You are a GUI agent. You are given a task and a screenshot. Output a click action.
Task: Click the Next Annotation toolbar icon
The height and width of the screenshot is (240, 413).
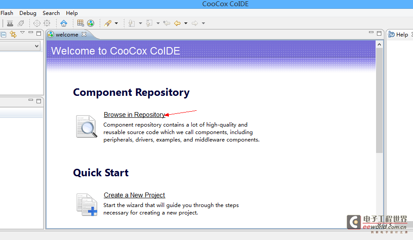(x=132, y=23)
